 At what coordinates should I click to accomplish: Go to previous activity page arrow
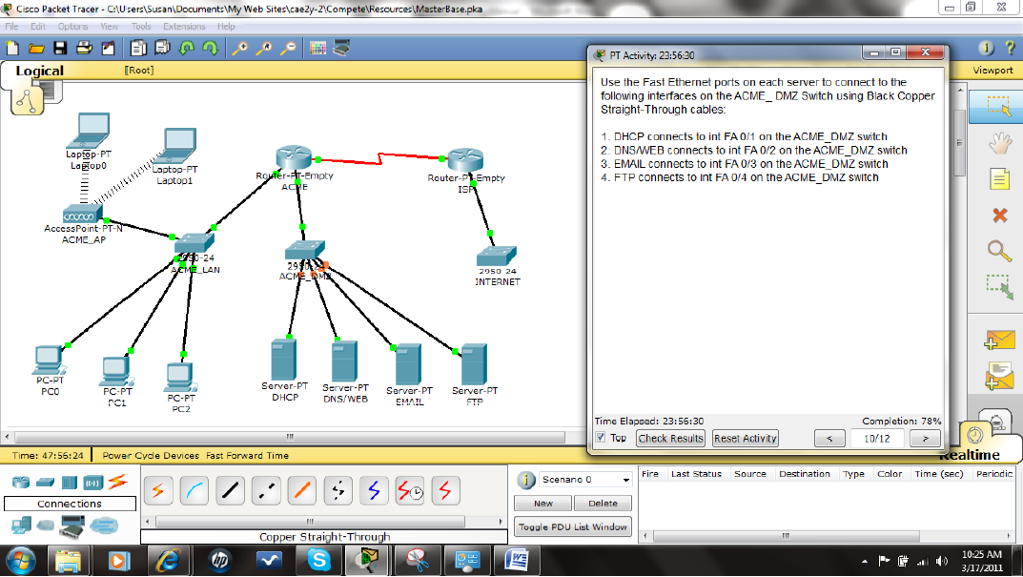pyautogui.click(x=829, y=439)
